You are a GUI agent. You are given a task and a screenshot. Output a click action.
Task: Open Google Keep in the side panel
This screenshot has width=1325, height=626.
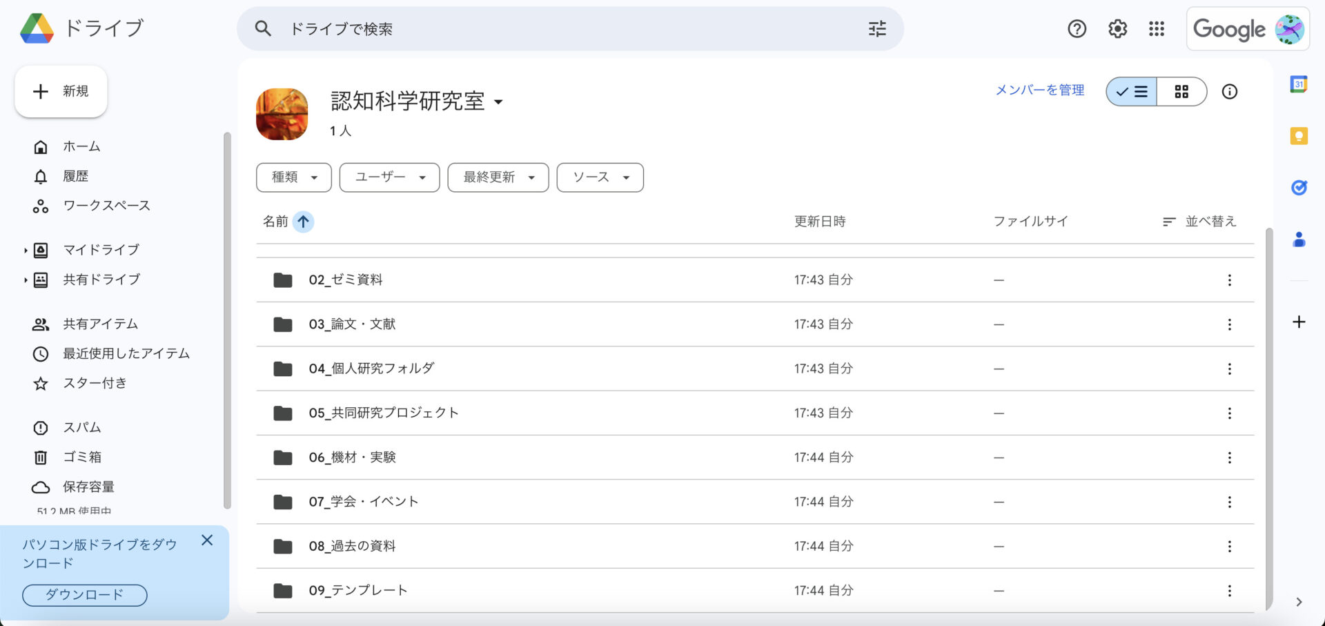click(x=1298, y=136)
